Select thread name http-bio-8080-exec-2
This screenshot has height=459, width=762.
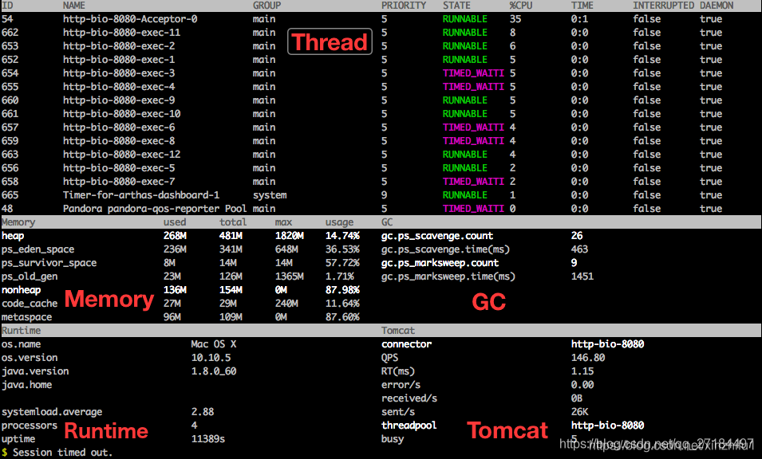tap(119, 46)
